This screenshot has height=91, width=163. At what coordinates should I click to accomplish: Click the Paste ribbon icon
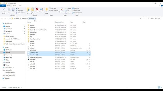(13, 10)
